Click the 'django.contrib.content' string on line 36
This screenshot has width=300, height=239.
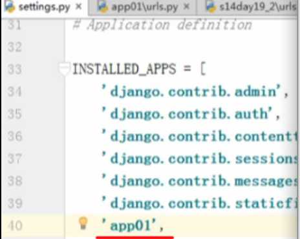point(199,137)
